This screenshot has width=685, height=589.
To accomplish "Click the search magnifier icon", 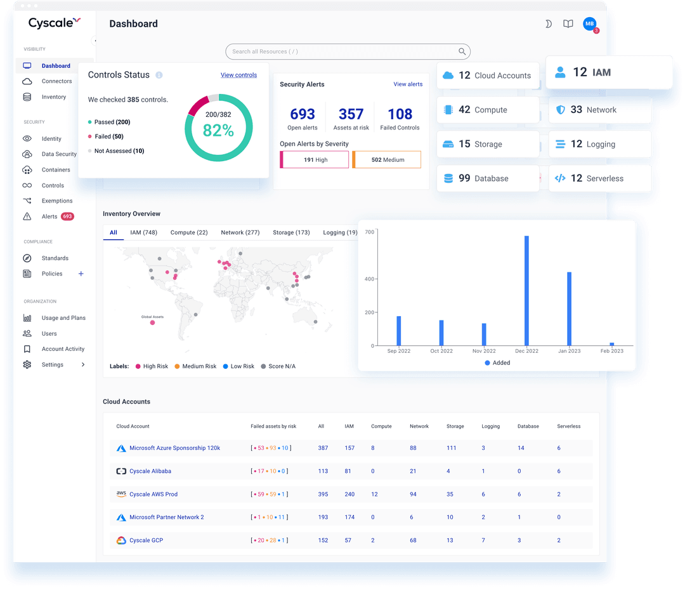I will point(462,51).
